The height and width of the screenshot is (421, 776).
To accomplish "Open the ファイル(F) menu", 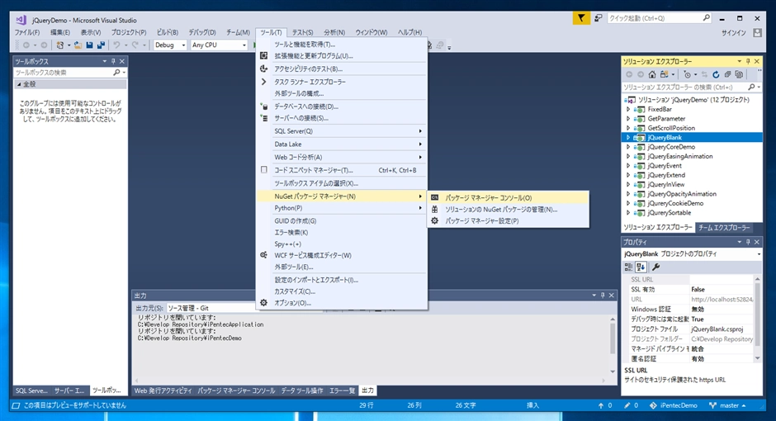I will click(x=26, y=32).
